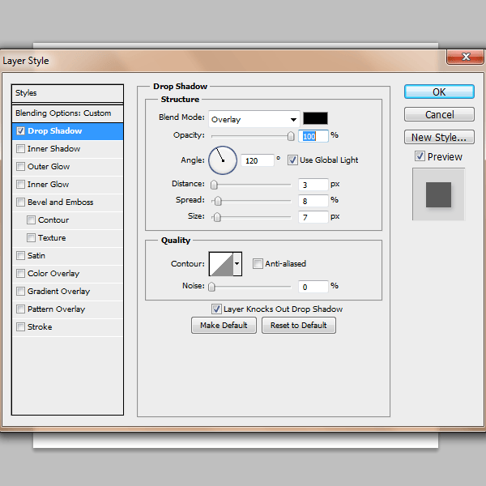
Task: Click the New Style... button
Action: coord(439,137)
